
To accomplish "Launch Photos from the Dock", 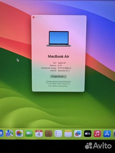I will pos(19,133).
